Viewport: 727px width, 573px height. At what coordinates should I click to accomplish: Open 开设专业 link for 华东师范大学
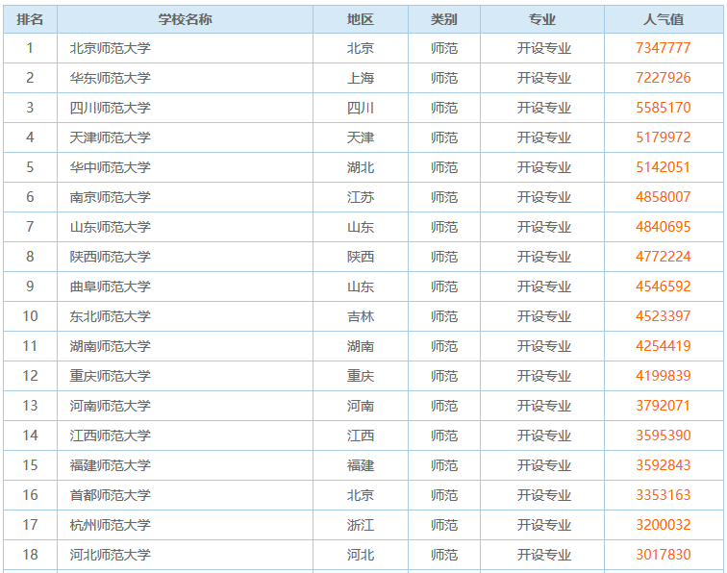click(544, 78)
